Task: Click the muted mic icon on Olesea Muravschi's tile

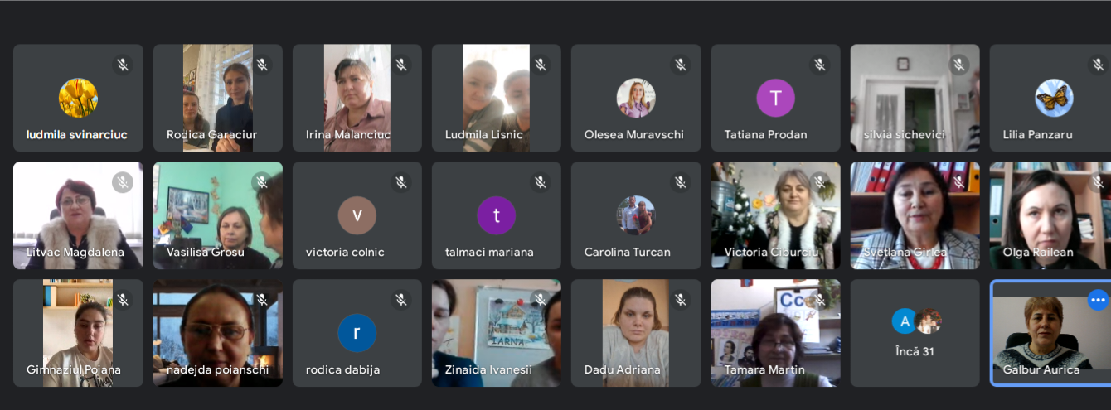Action: 681,65
